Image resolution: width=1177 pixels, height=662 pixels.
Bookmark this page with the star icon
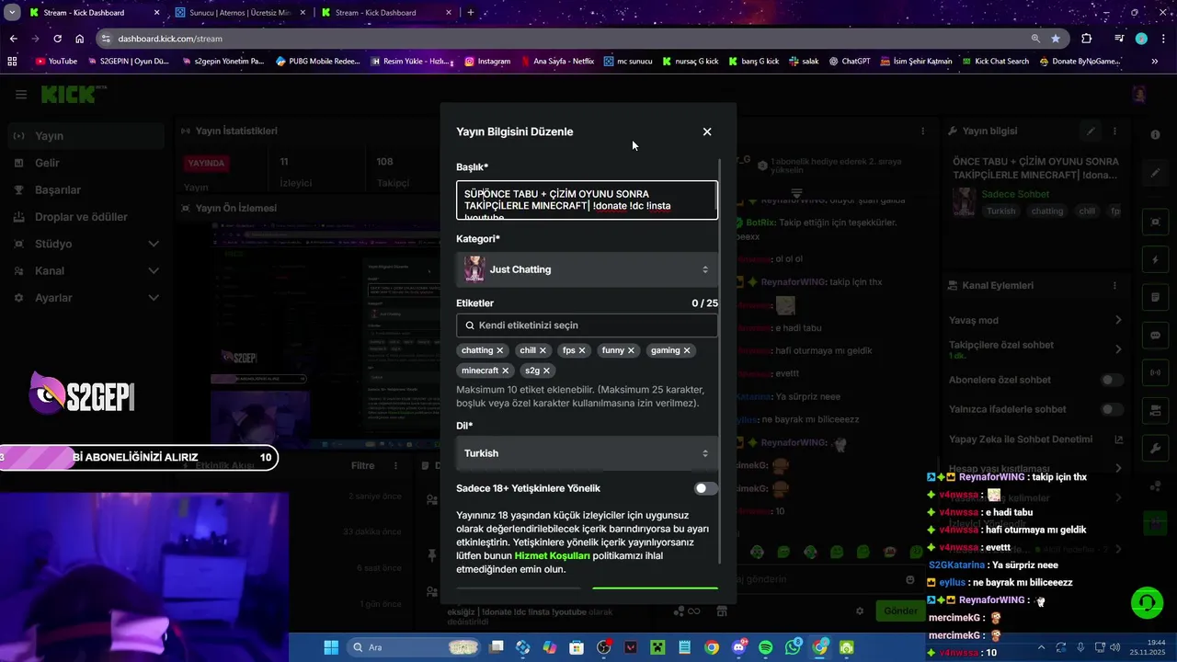pos(1056,39)
